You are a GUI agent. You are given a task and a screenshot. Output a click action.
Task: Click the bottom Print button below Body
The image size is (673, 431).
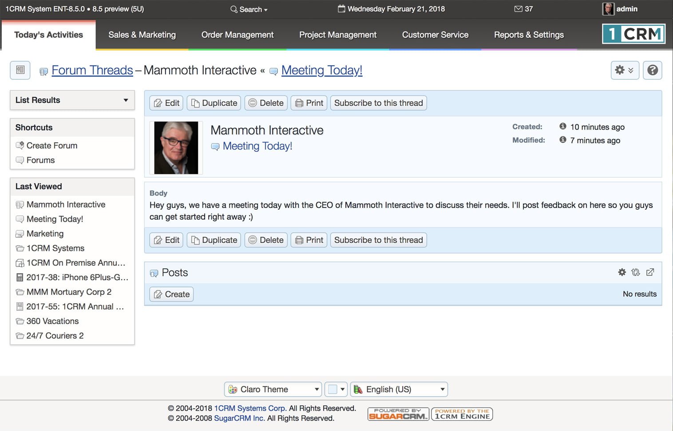tap(309, 240)
